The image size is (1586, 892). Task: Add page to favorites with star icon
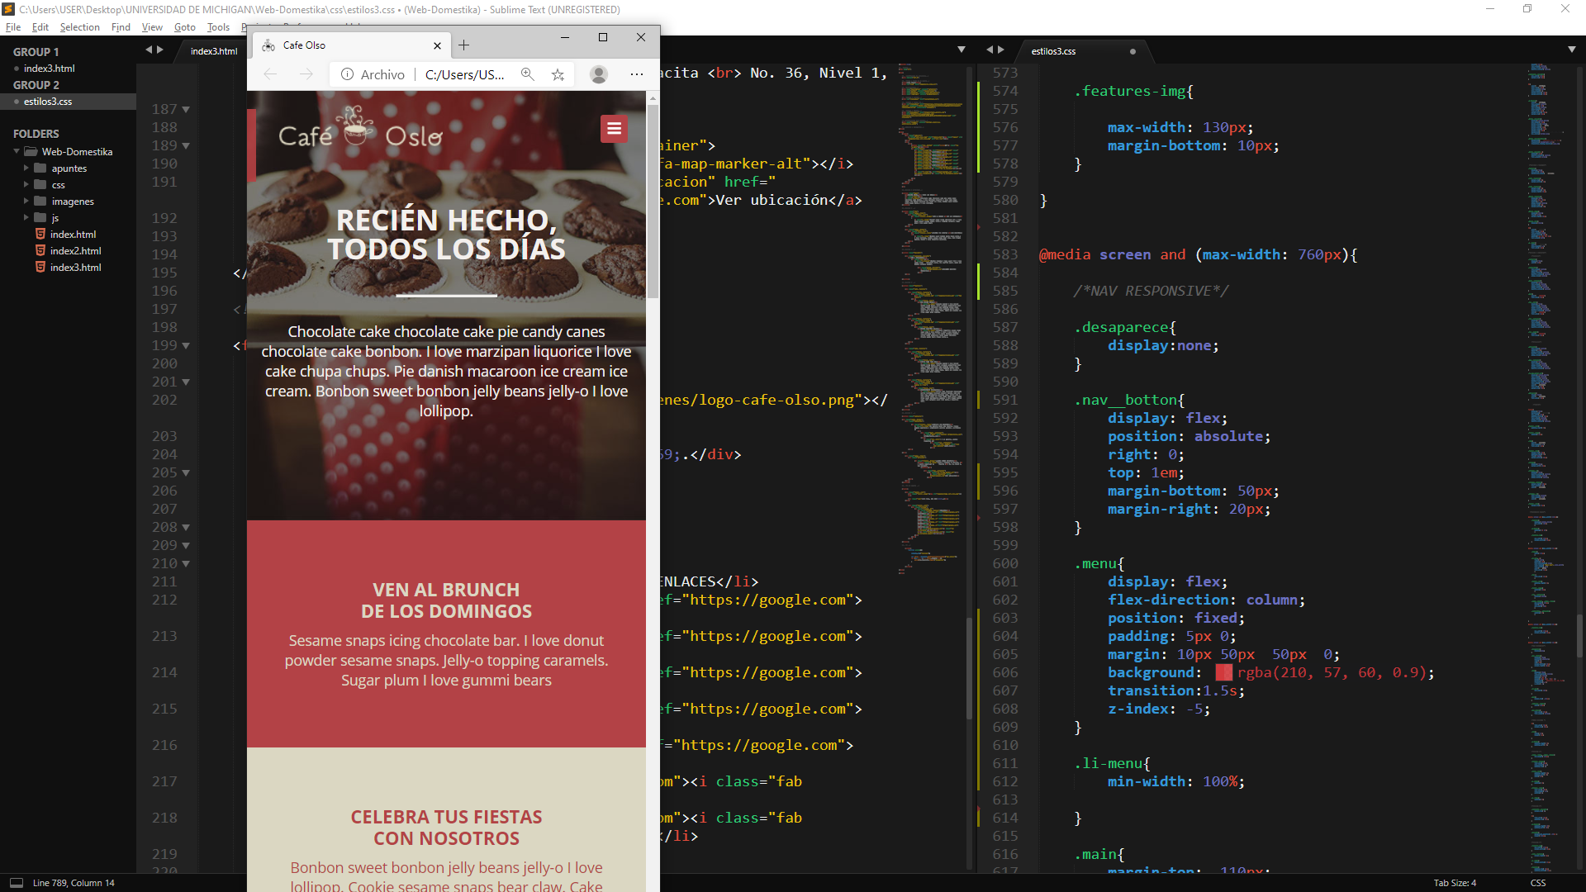558,74
